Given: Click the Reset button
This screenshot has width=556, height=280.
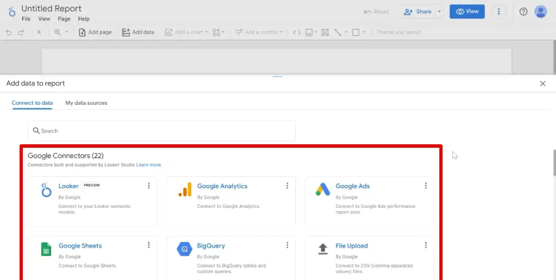Looking at the screenshot, I should pos(377,12).
